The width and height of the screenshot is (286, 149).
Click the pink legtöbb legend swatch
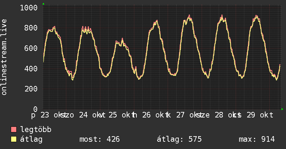[x=14, y=129]
